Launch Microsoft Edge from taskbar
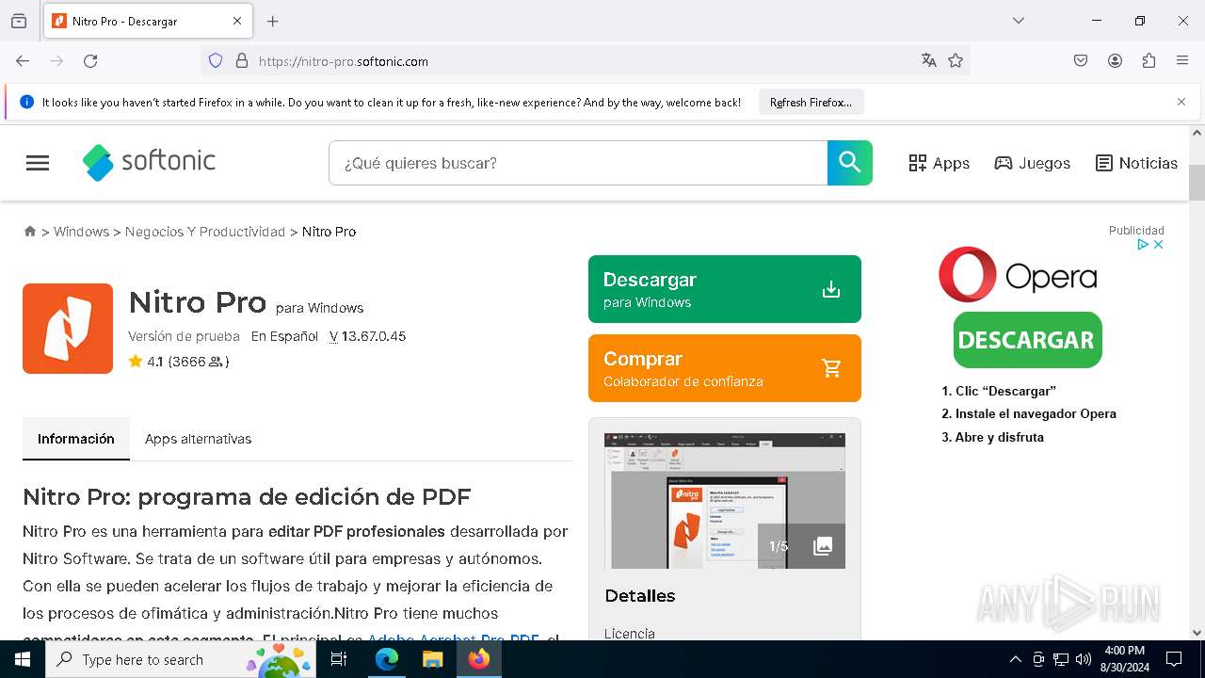The width and height of the screenshot is (1205, 678). click(387, 659)
